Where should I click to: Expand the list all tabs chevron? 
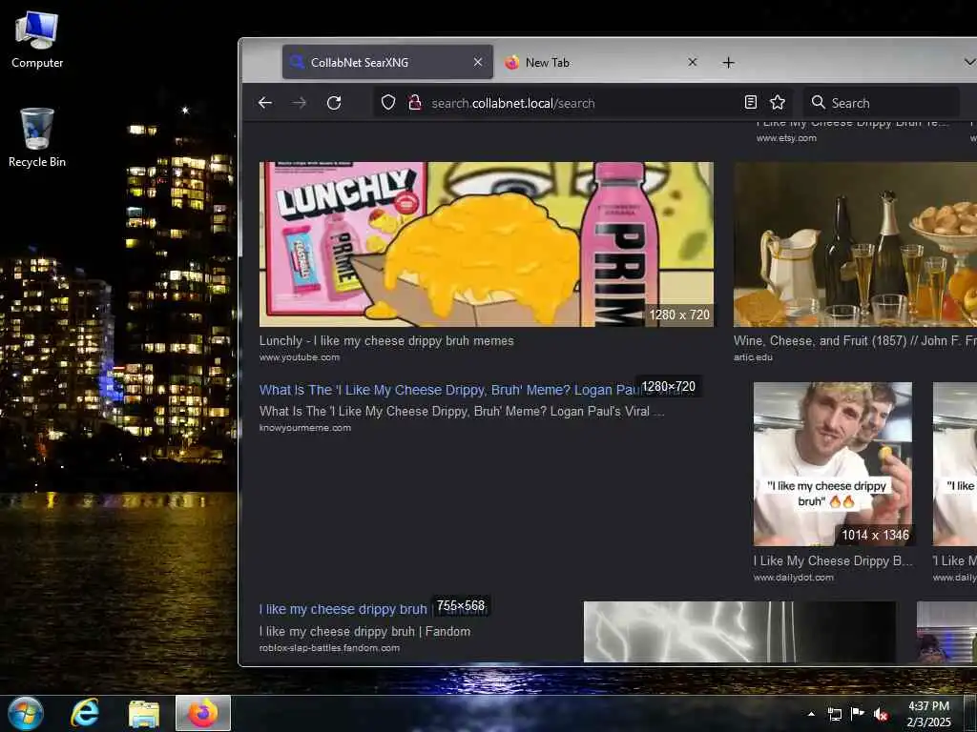pos(969,62)
